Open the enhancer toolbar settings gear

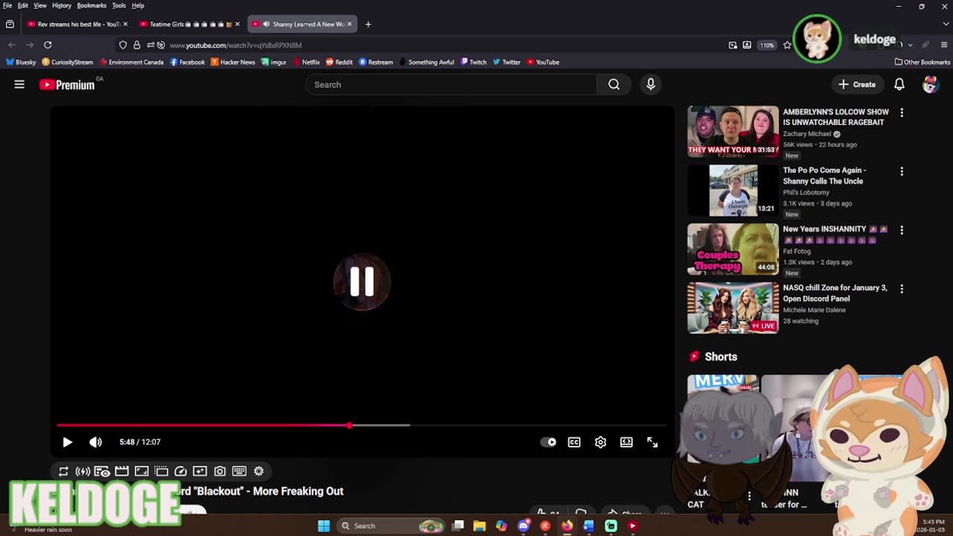coord(259,471)
